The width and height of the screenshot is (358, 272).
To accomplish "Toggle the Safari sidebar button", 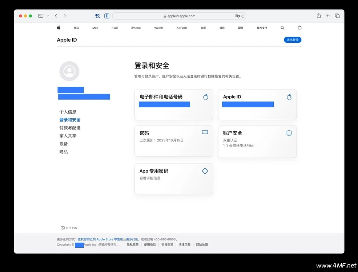I will tap(41, 16).
